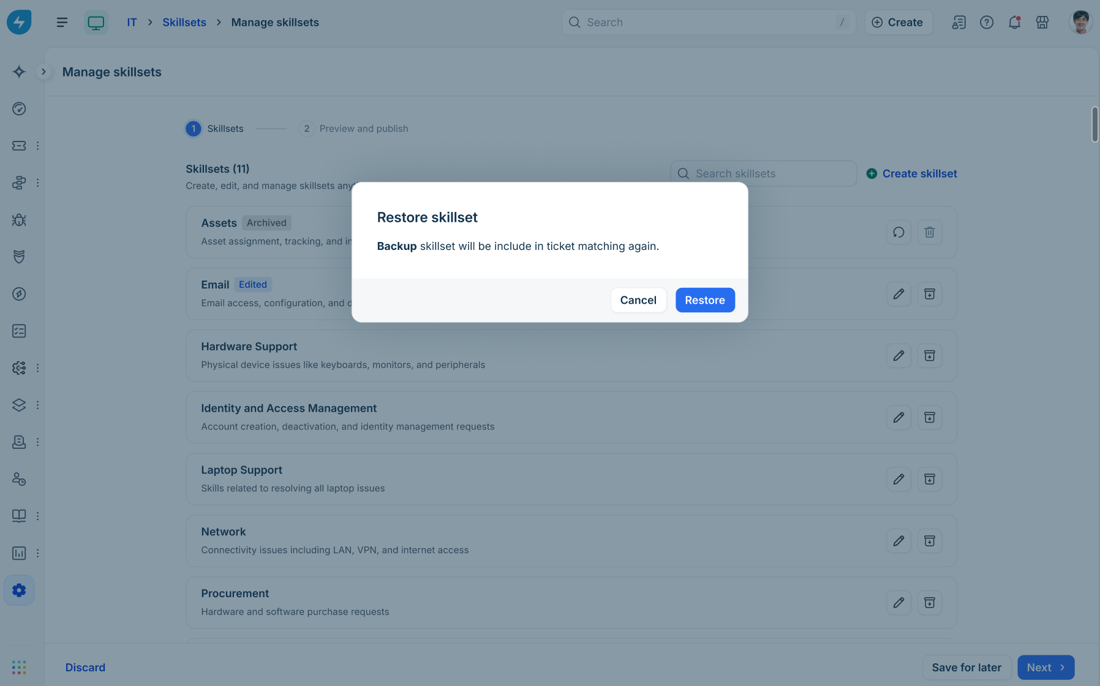Focus the Search skillsets field
The width and height of the screenshot is (1100, 686).
pyautogui.click(x=764, y=173)
